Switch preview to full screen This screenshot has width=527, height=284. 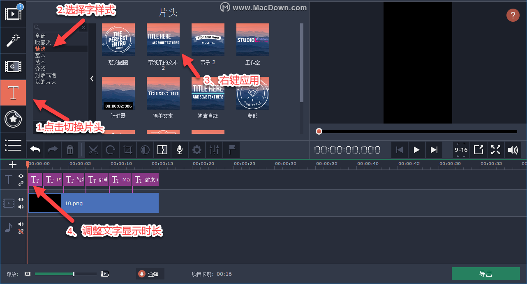coord(496,150)
